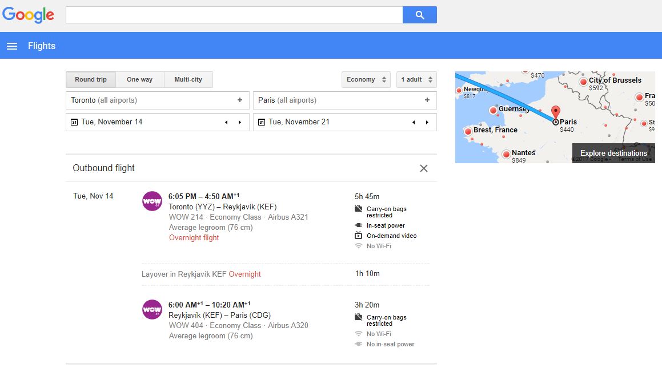Open the 1 adult passengers dropdown
This screenshot has height=368, width=662.
pos(416,80)
